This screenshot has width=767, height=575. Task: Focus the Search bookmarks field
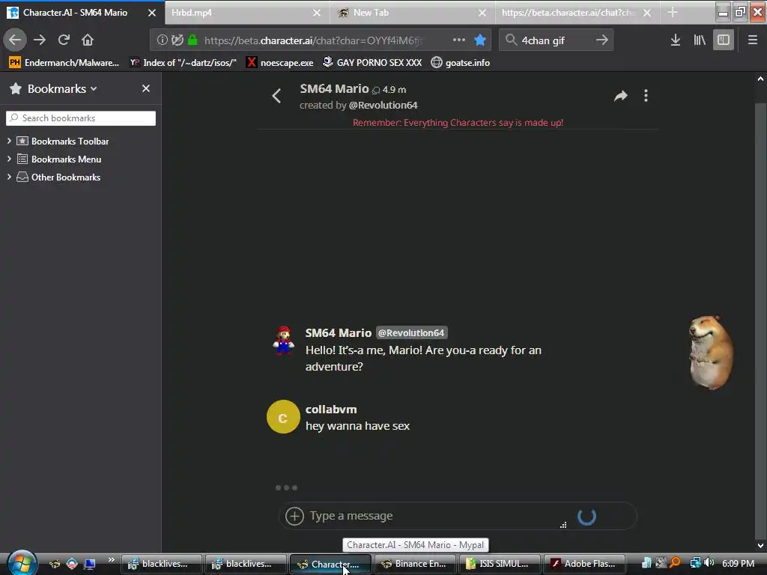pyautogui.click(x=81, y=118)
